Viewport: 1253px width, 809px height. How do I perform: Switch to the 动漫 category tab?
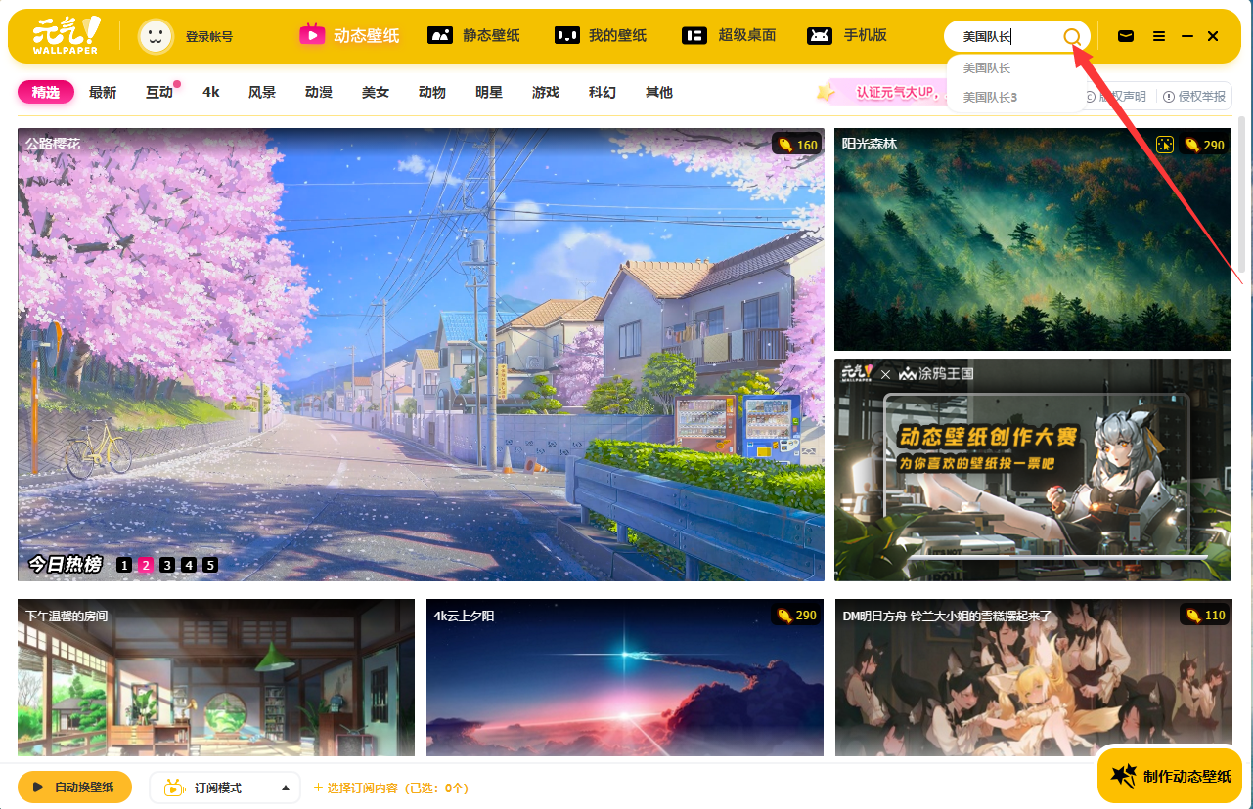tap(319, 92)
